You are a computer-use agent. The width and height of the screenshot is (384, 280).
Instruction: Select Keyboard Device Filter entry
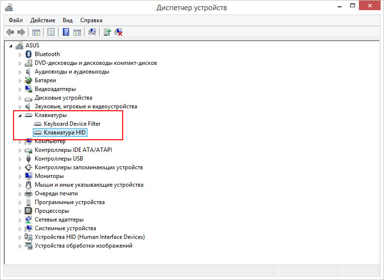click(72, 124)
